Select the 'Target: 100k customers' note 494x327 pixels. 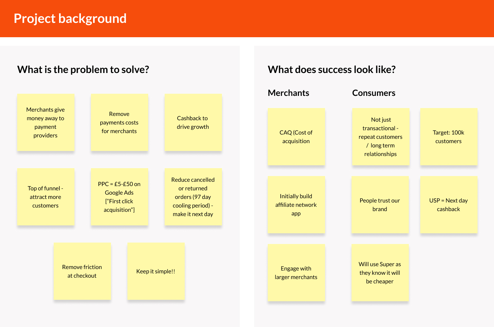point(449,137)
